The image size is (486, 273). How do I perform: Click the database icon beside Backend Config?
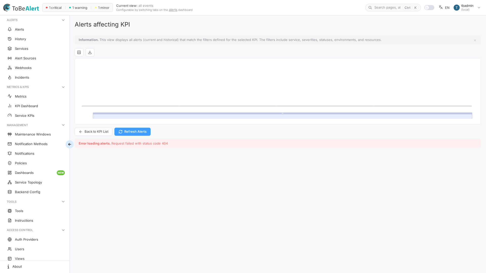(x=10, y=192)
